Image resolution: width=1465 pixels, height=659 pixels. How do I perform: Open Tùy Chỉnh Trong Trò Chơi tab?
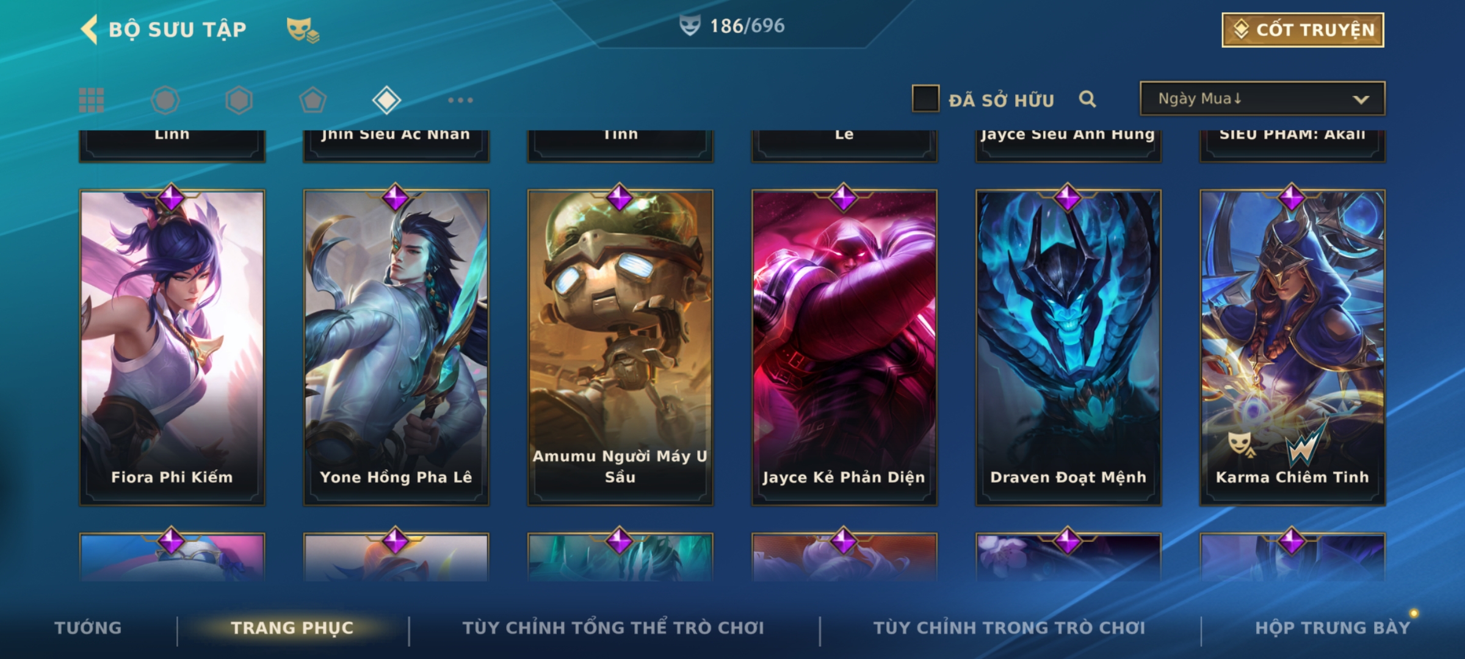click(x=1009, y=627)
